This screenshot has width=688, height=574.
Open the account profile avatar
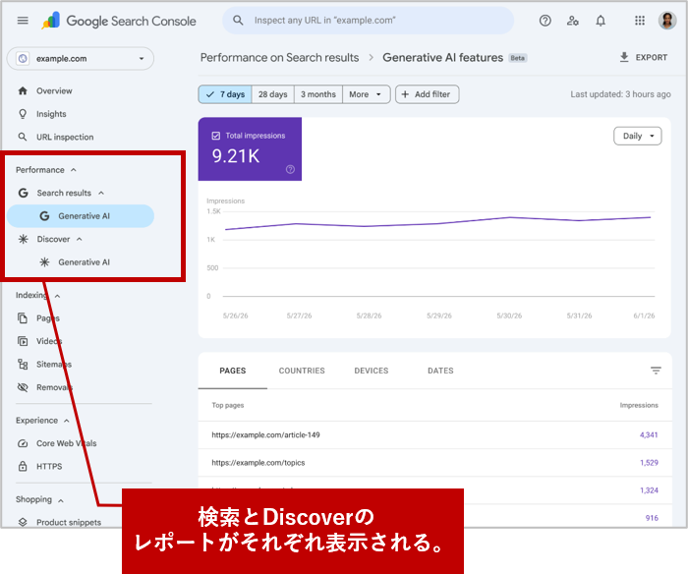click(x=667, y=21)
